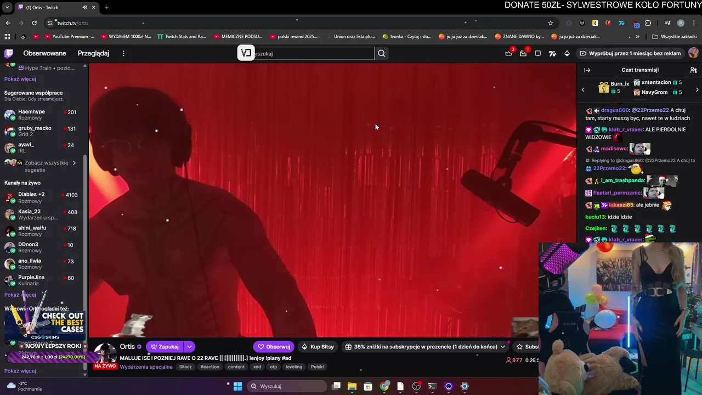
Task: Reload the page
Action: coord(34,23)
